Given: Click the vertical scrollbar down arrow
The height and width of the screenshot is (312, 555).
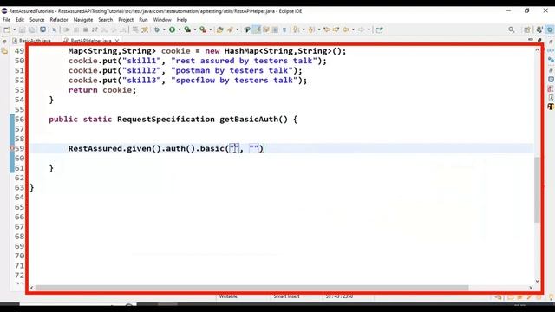Looking at the screenshot, I should coord(537,281).
